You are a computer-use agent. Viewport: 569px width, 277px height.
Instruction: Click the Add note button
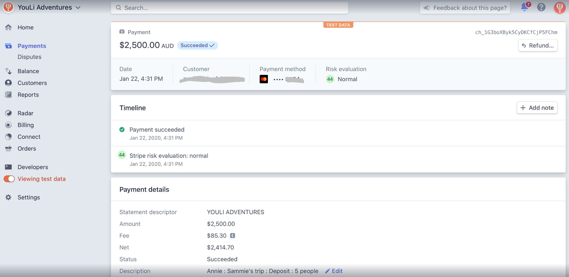click(x=537, y=108)
